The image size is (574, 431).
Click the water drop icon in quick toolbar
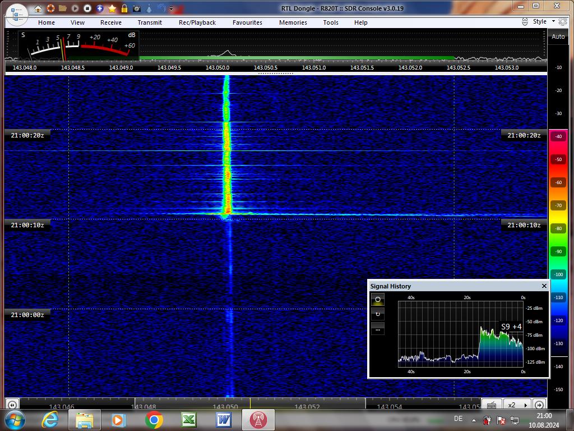(x=149, y=8)
